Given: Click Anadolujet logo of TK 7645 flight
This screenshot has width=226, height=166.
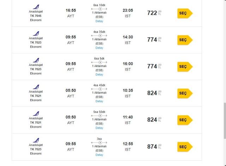Looking at the screenshot, I should [x=36, y=7].
